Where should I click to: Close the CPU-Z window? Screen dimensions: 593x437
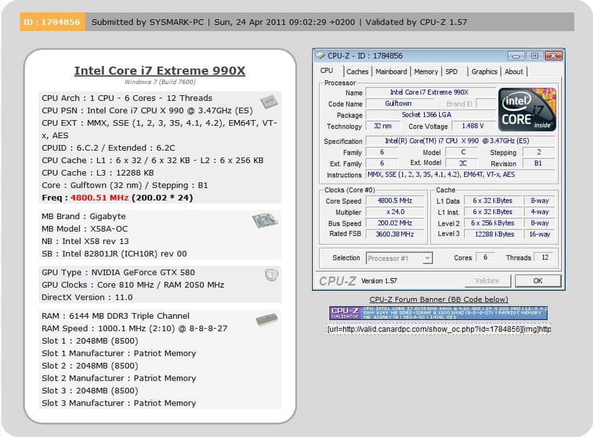point(553,55)
